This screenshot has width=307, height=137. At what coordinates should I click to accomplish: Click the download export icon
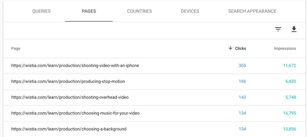(294, 29)
